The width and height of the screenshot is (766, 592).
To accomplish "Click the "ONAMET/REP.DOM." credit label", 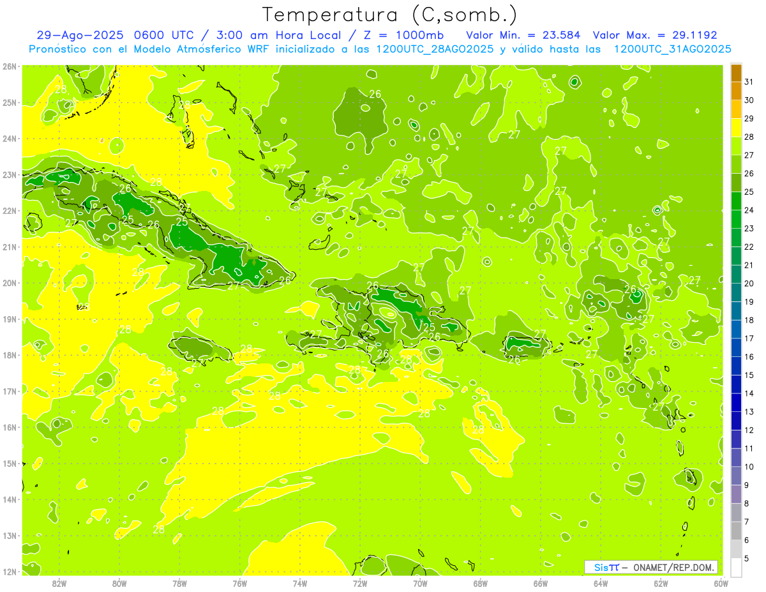I will [673, 567].
